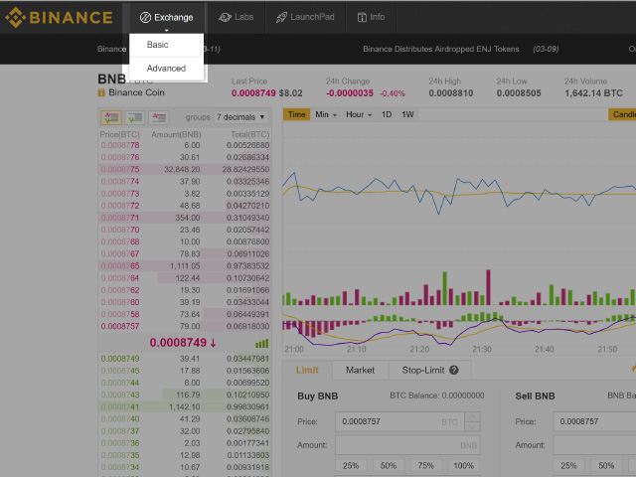Click buy order price 0.0008741

point(120,406)
